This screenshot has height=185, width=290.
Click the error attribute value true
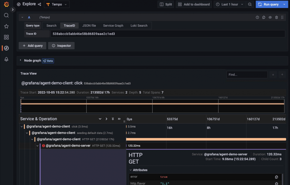point(164,177)
